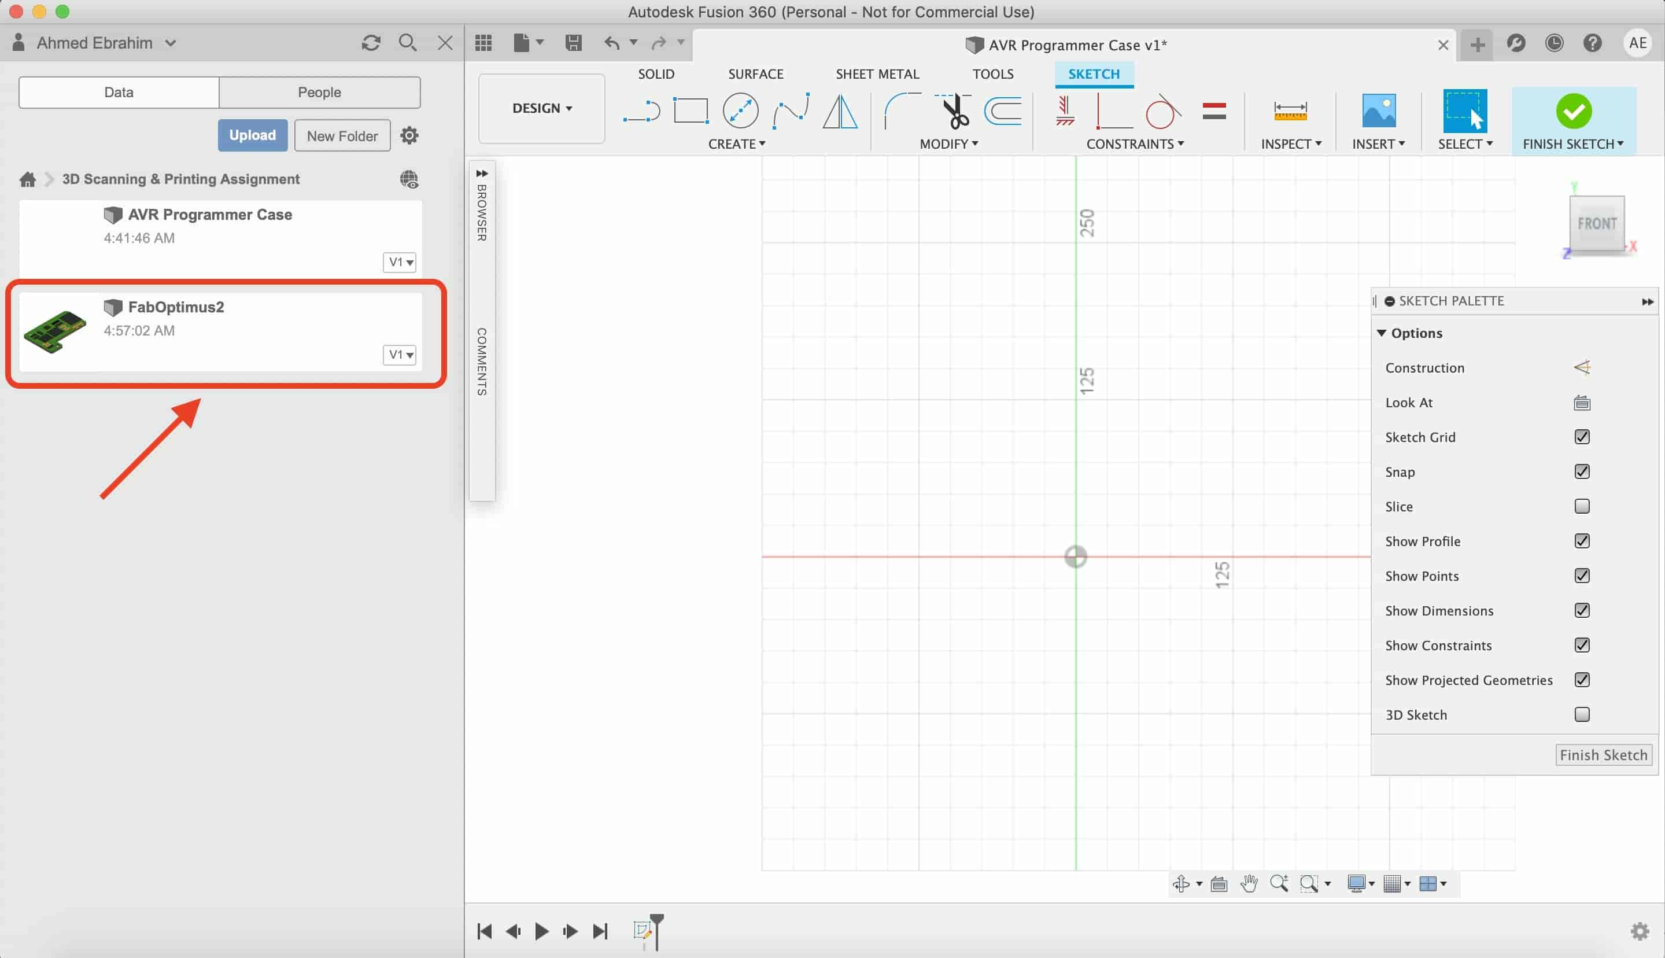Viewport: 1665px width, 958px height.
Task: Toggle the 3D Sketch checkbox
Action: point(1583,714)
